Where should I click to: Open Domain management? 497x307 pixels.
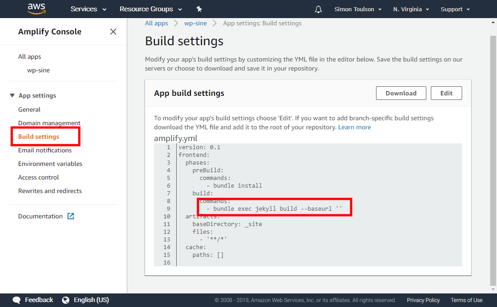coord(49,123)
